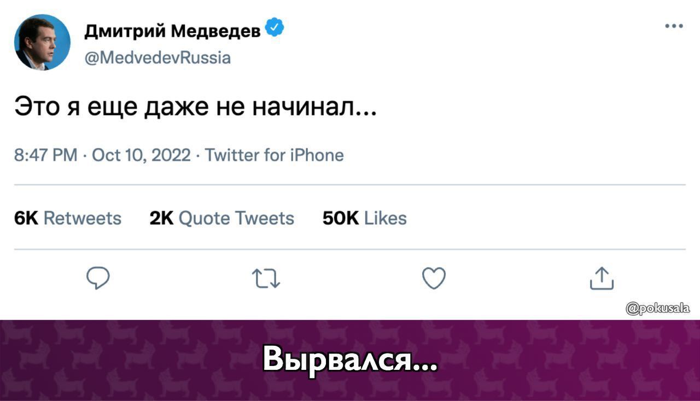This screenshot has width=700, height=401.
Task: Like the tweet with heart icon
Action: pyautogui.click(x=434, y=278)
